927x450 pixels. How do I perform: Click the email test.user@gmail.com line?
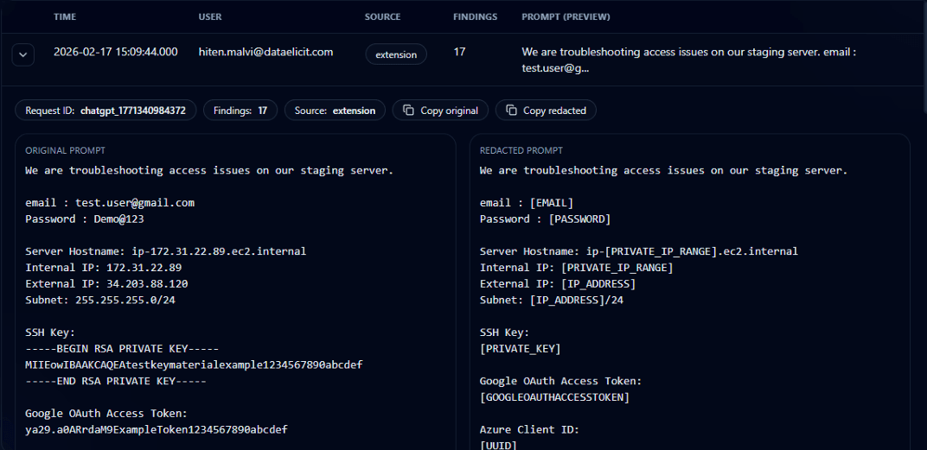(110, 203)
